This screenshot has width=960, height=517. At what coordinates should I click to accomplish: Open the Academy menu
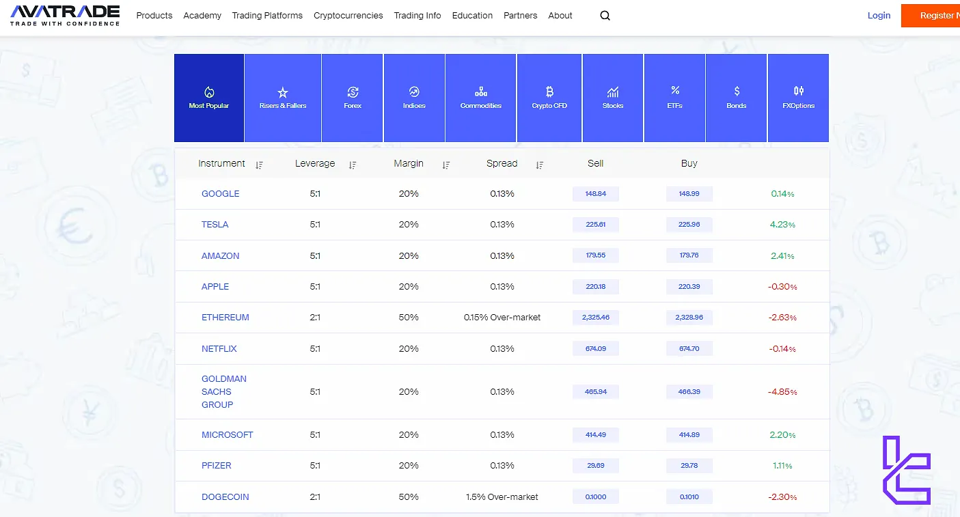202,16
